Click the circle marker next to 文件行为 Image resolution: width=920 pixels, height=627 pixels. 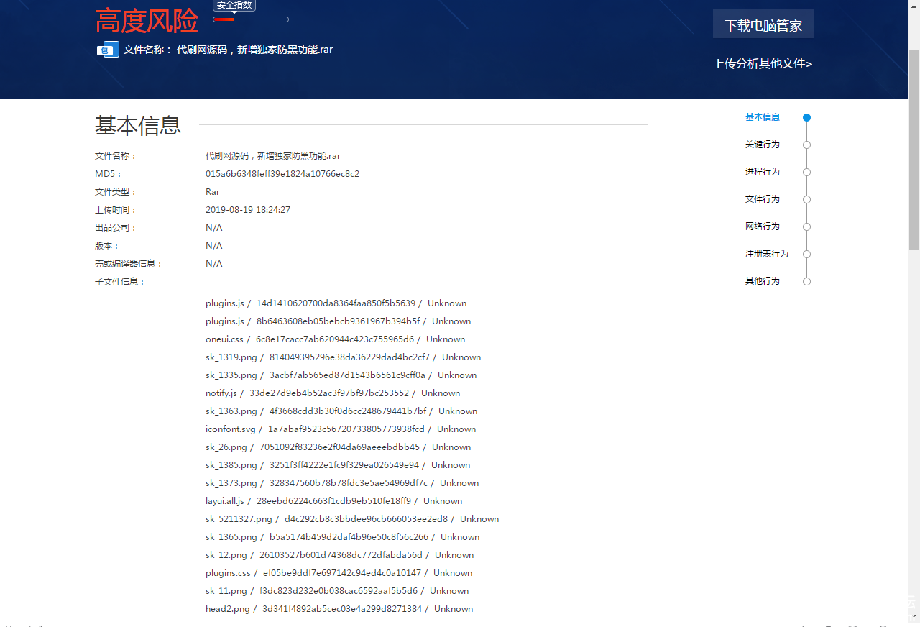[x=807, y=199]
